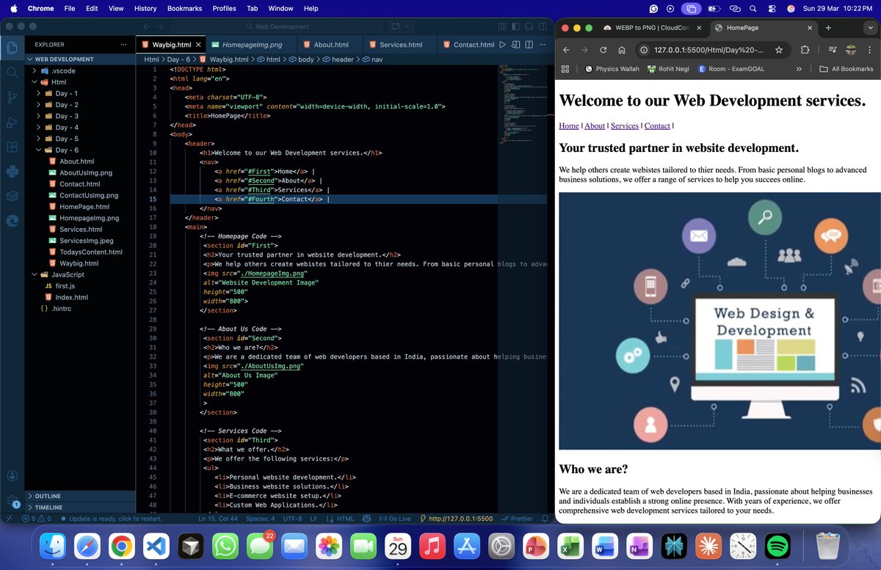
Task: Click the Notifications bell in VS Code status bar
Action: click(x=545, y=519)
